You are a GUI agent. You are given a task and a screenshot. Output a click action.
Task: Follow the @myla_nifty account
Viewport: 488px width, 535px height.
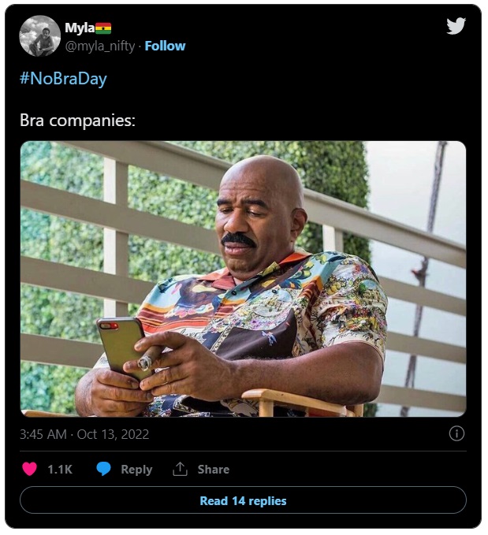click(165, 46)
